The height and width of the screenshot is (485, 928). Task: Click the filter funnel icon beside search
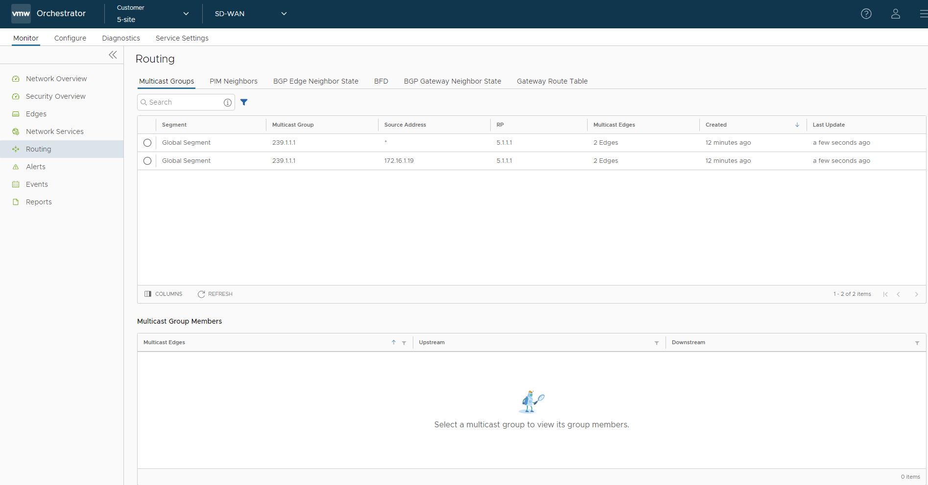click(x=244, y=102)
